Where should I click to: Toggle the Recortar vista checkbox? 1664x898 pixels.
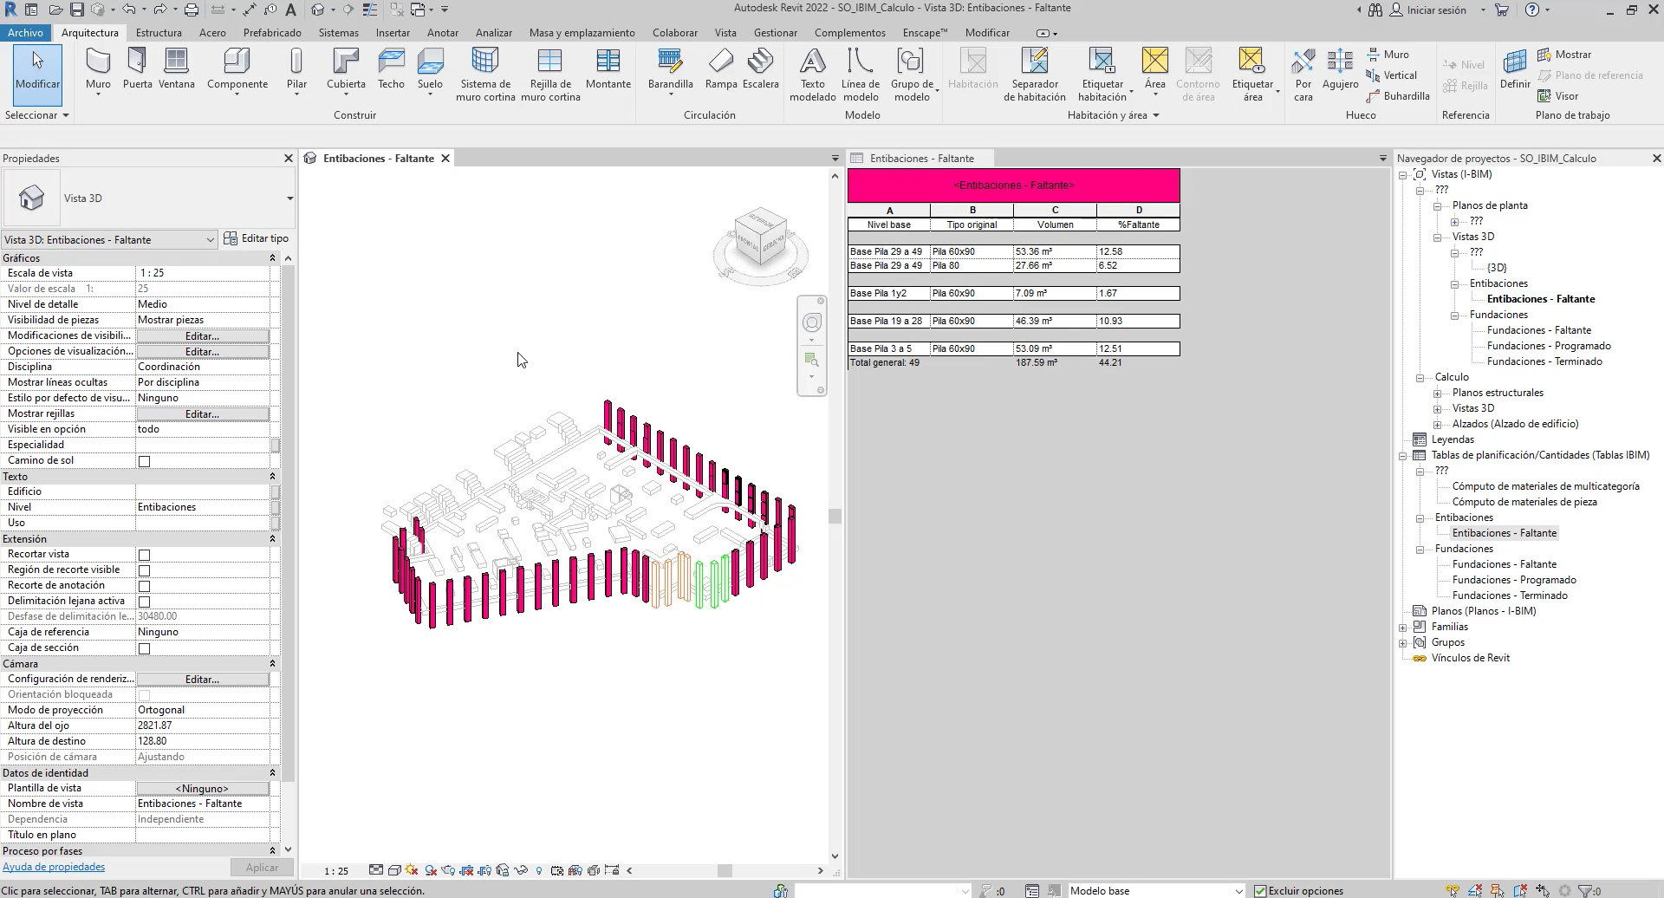pyautogui.click(x=145, y=555)
